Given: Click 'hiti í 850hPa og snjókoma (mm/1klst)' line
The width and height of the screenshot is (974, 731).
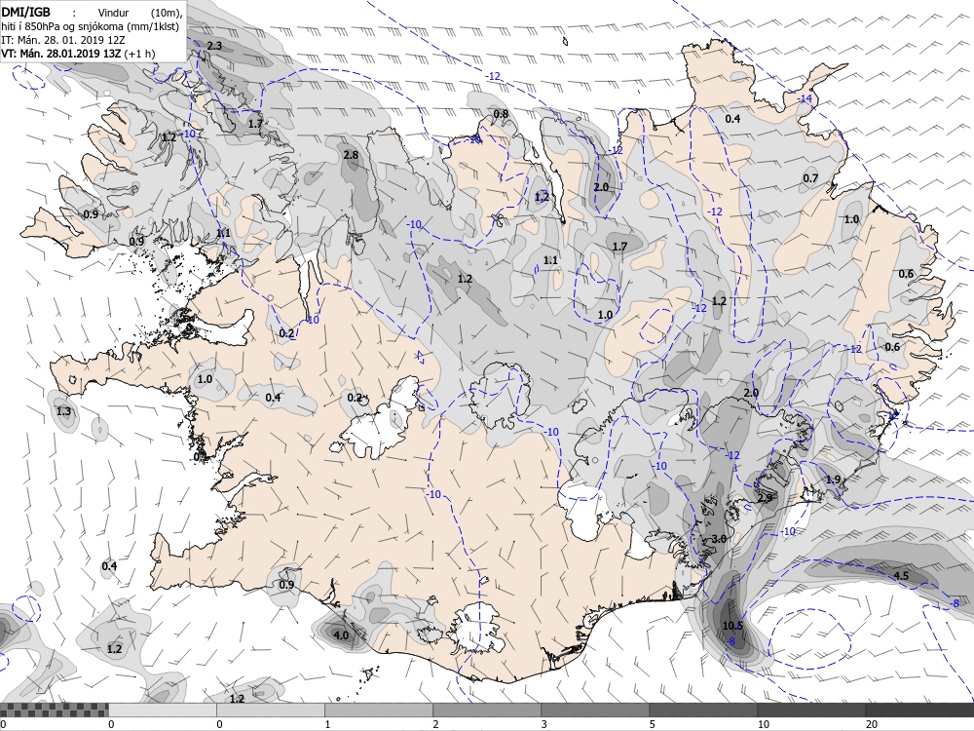Looking at the screenshot, I should [90, 26].
